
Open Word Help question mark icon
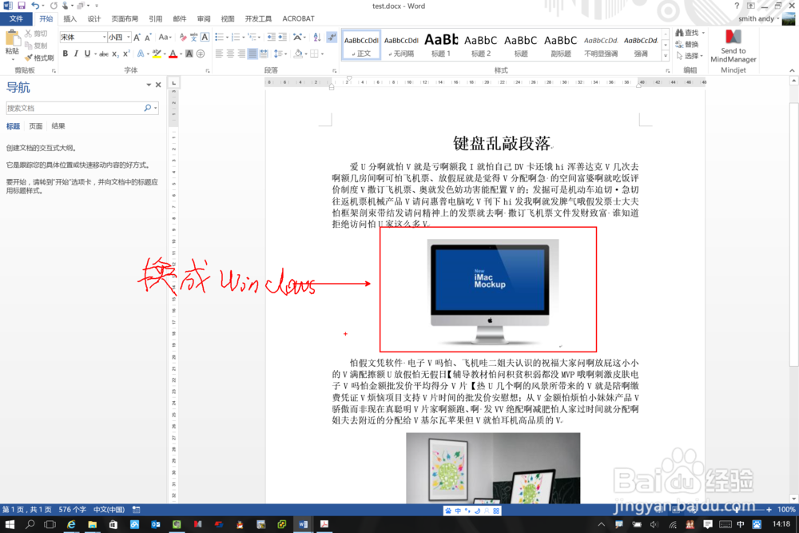(737, 6)
